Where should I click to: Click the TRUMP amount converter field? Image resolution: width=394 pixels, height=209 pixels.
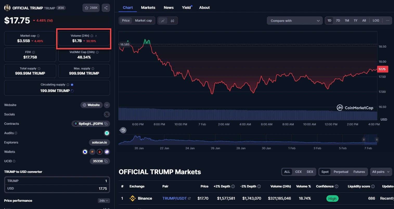pos(57,181)
